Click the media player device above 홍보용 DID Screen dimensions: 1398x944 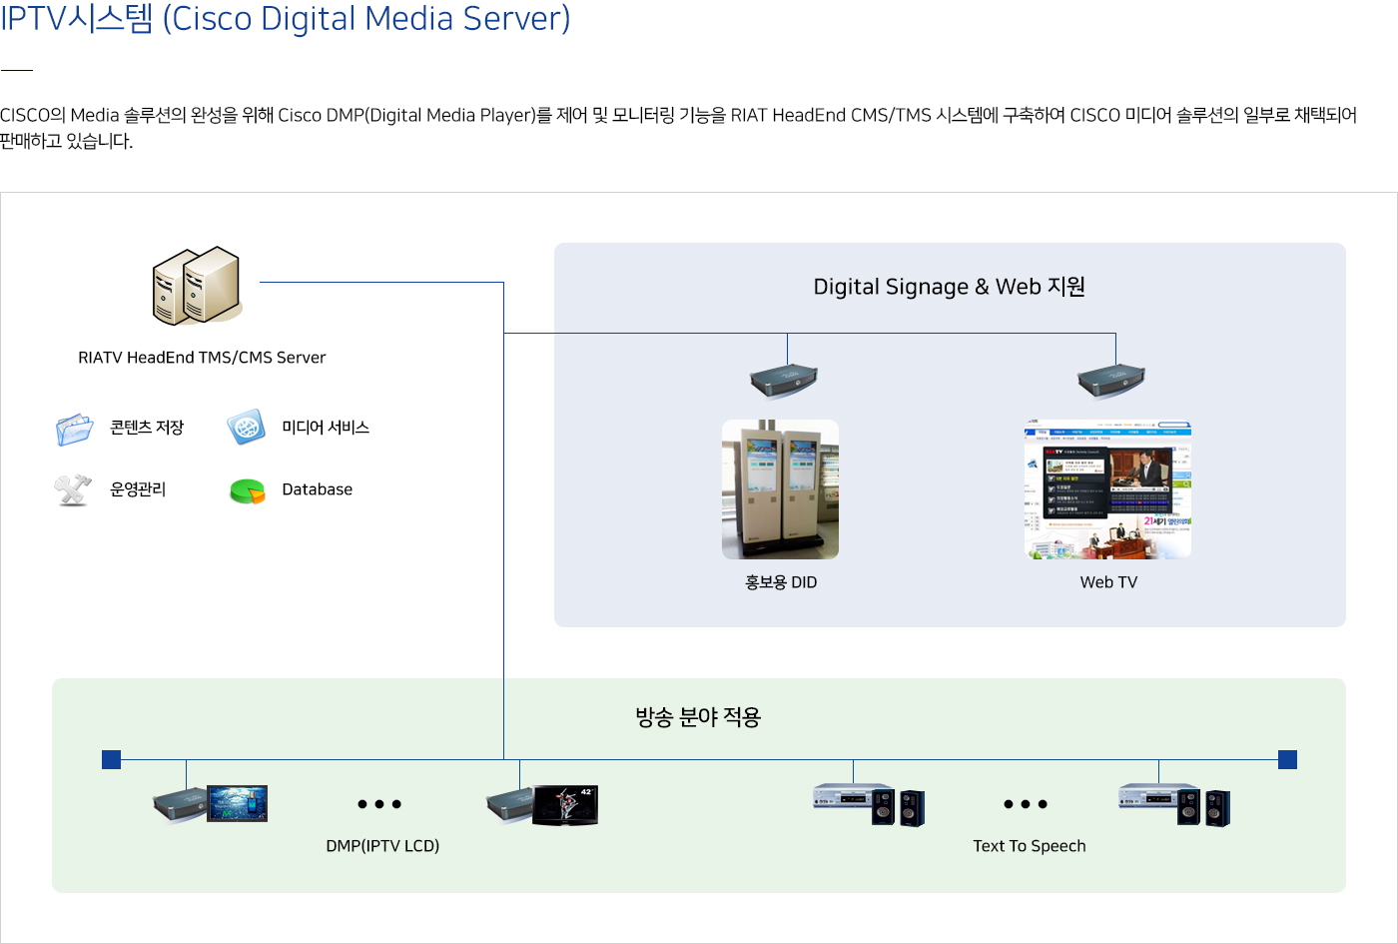784,380
